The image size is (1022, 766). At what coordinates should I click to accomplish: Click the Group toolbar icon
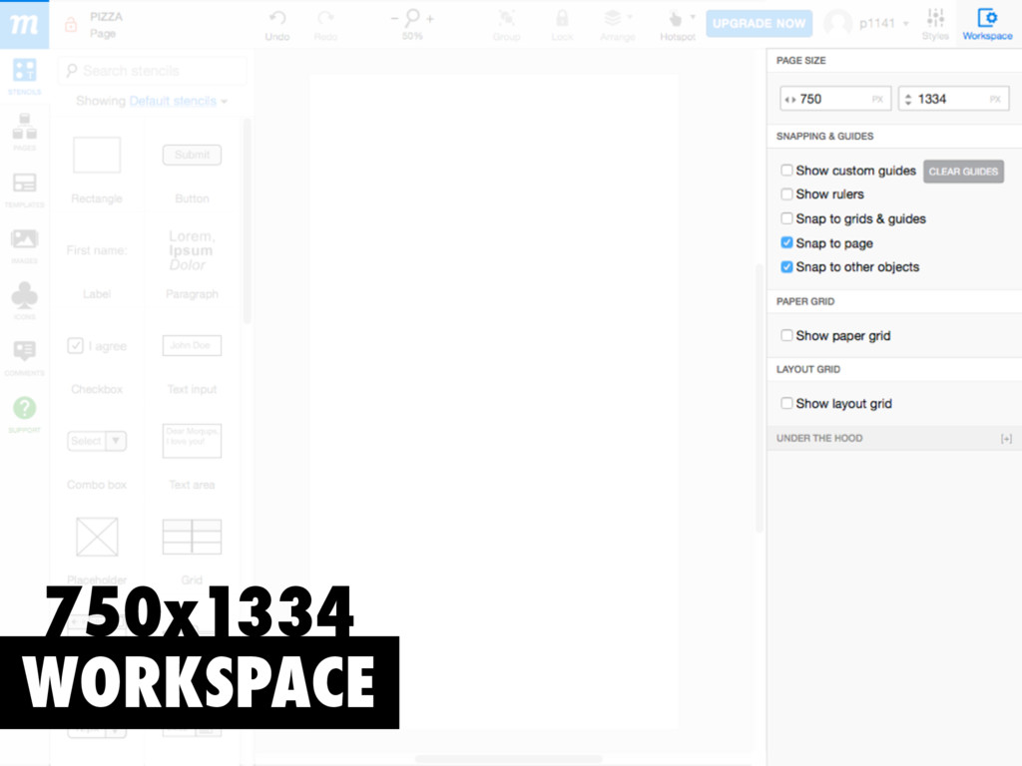(x=506, y=25)
